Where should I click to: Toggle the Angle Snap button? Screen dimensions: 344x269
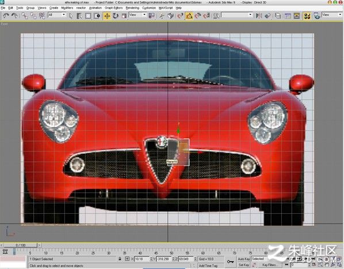189,16
